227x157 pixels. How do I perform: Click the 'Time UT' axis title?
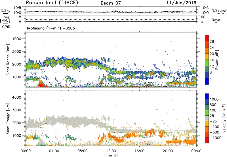pyautogui.click(x=111, y=155)
